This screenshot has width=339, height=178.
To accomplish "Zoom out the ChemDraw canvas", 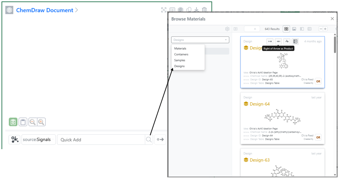I will pyautogui.click(x=33, y=122).
